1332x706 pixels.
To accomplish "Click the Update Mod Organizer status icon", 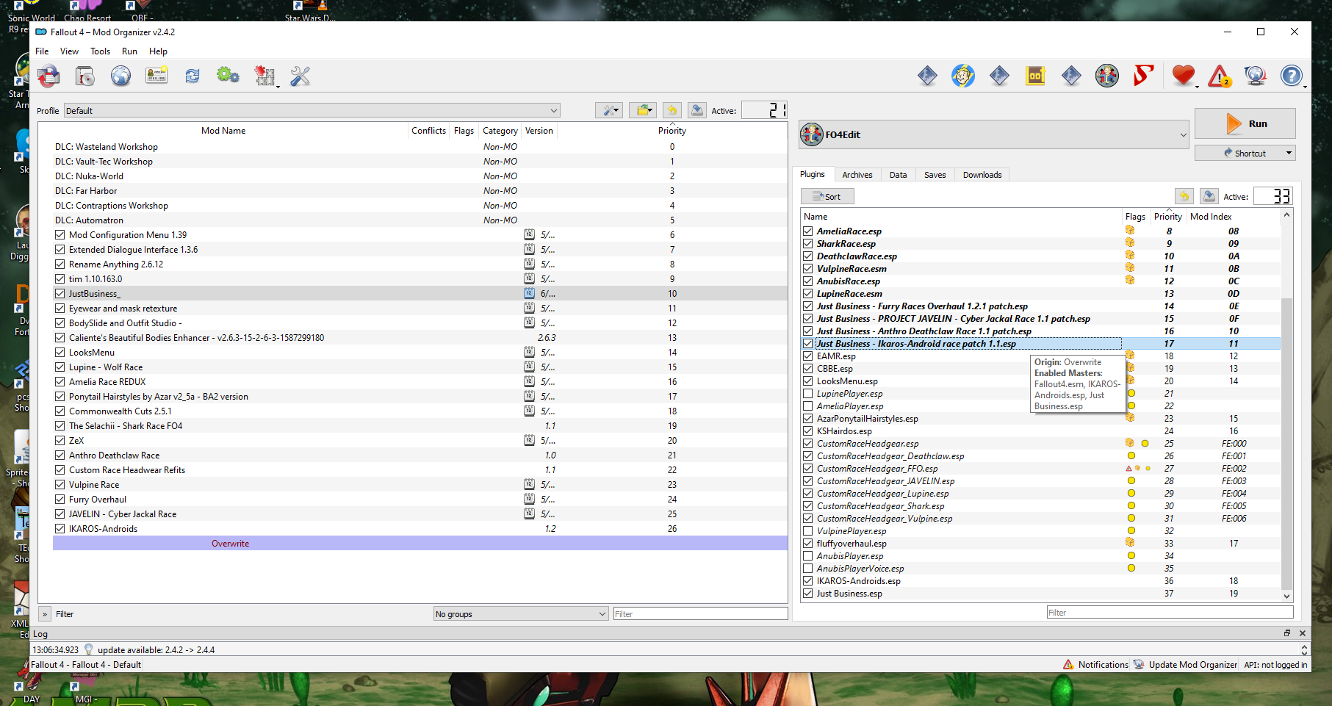I will pos(1139,664).
